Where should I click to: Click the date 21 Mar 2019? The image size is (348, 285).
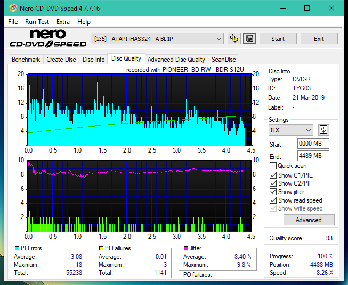pos(309,98)
